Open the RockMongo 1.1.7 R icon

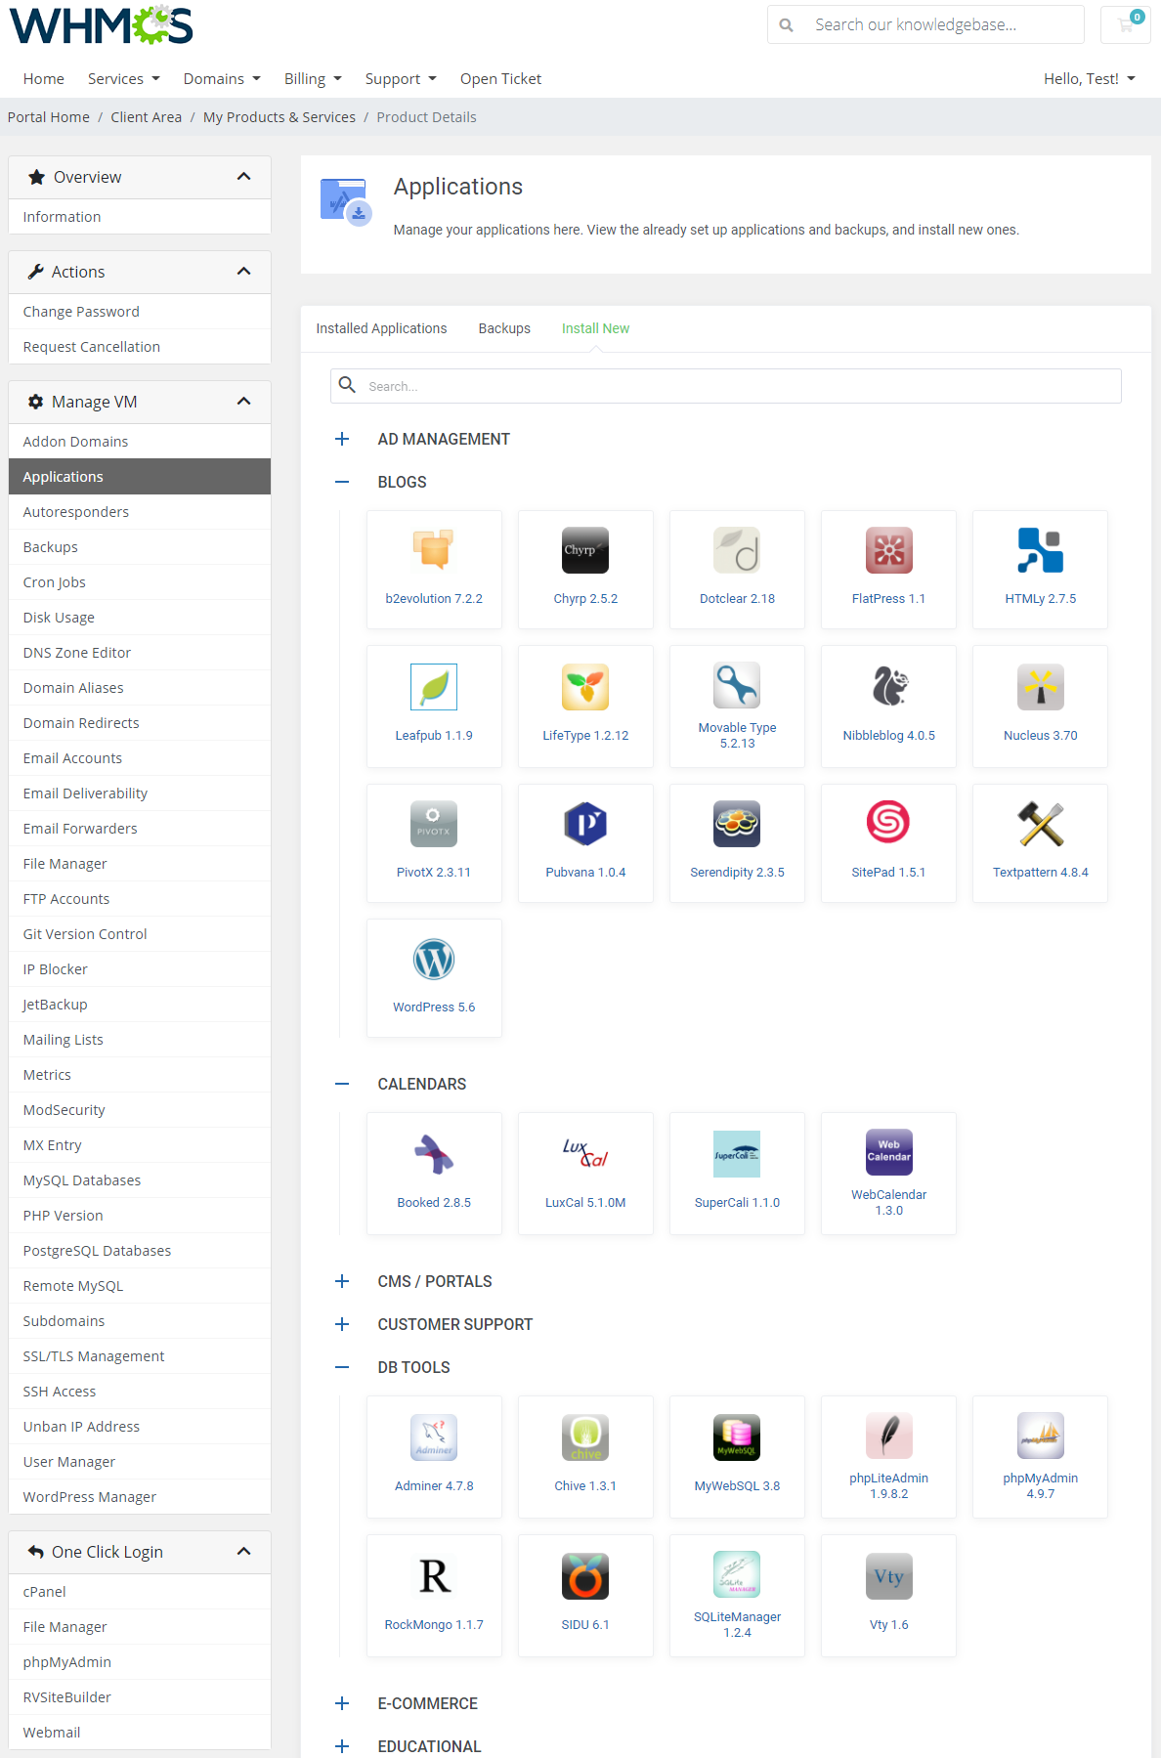(434, 1575)
